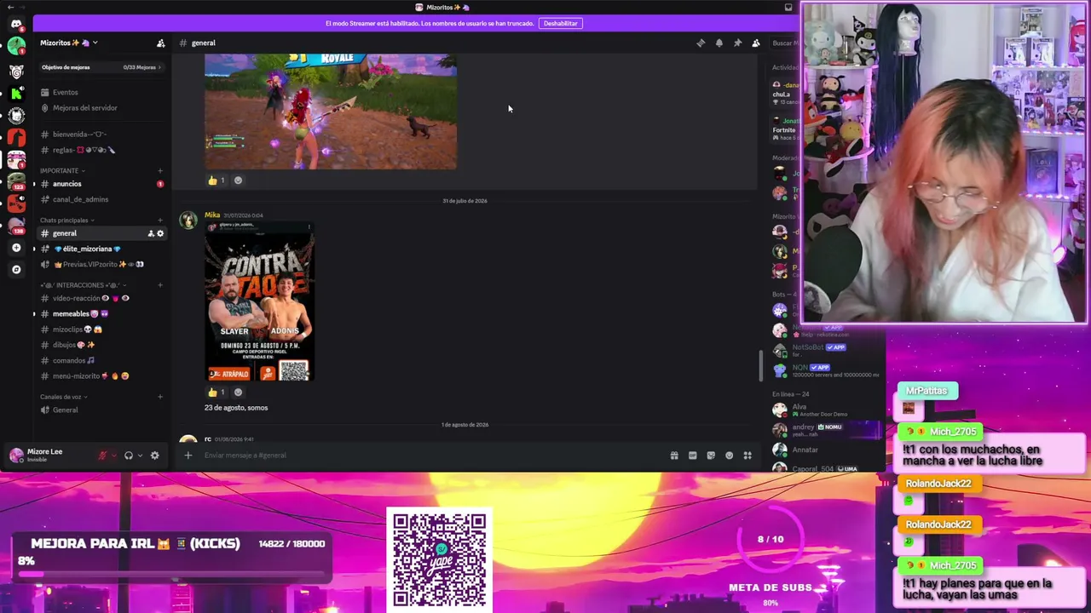Open the threads icon in channel header
Screen dimensions: 1091x613
(x=701, y=43)
